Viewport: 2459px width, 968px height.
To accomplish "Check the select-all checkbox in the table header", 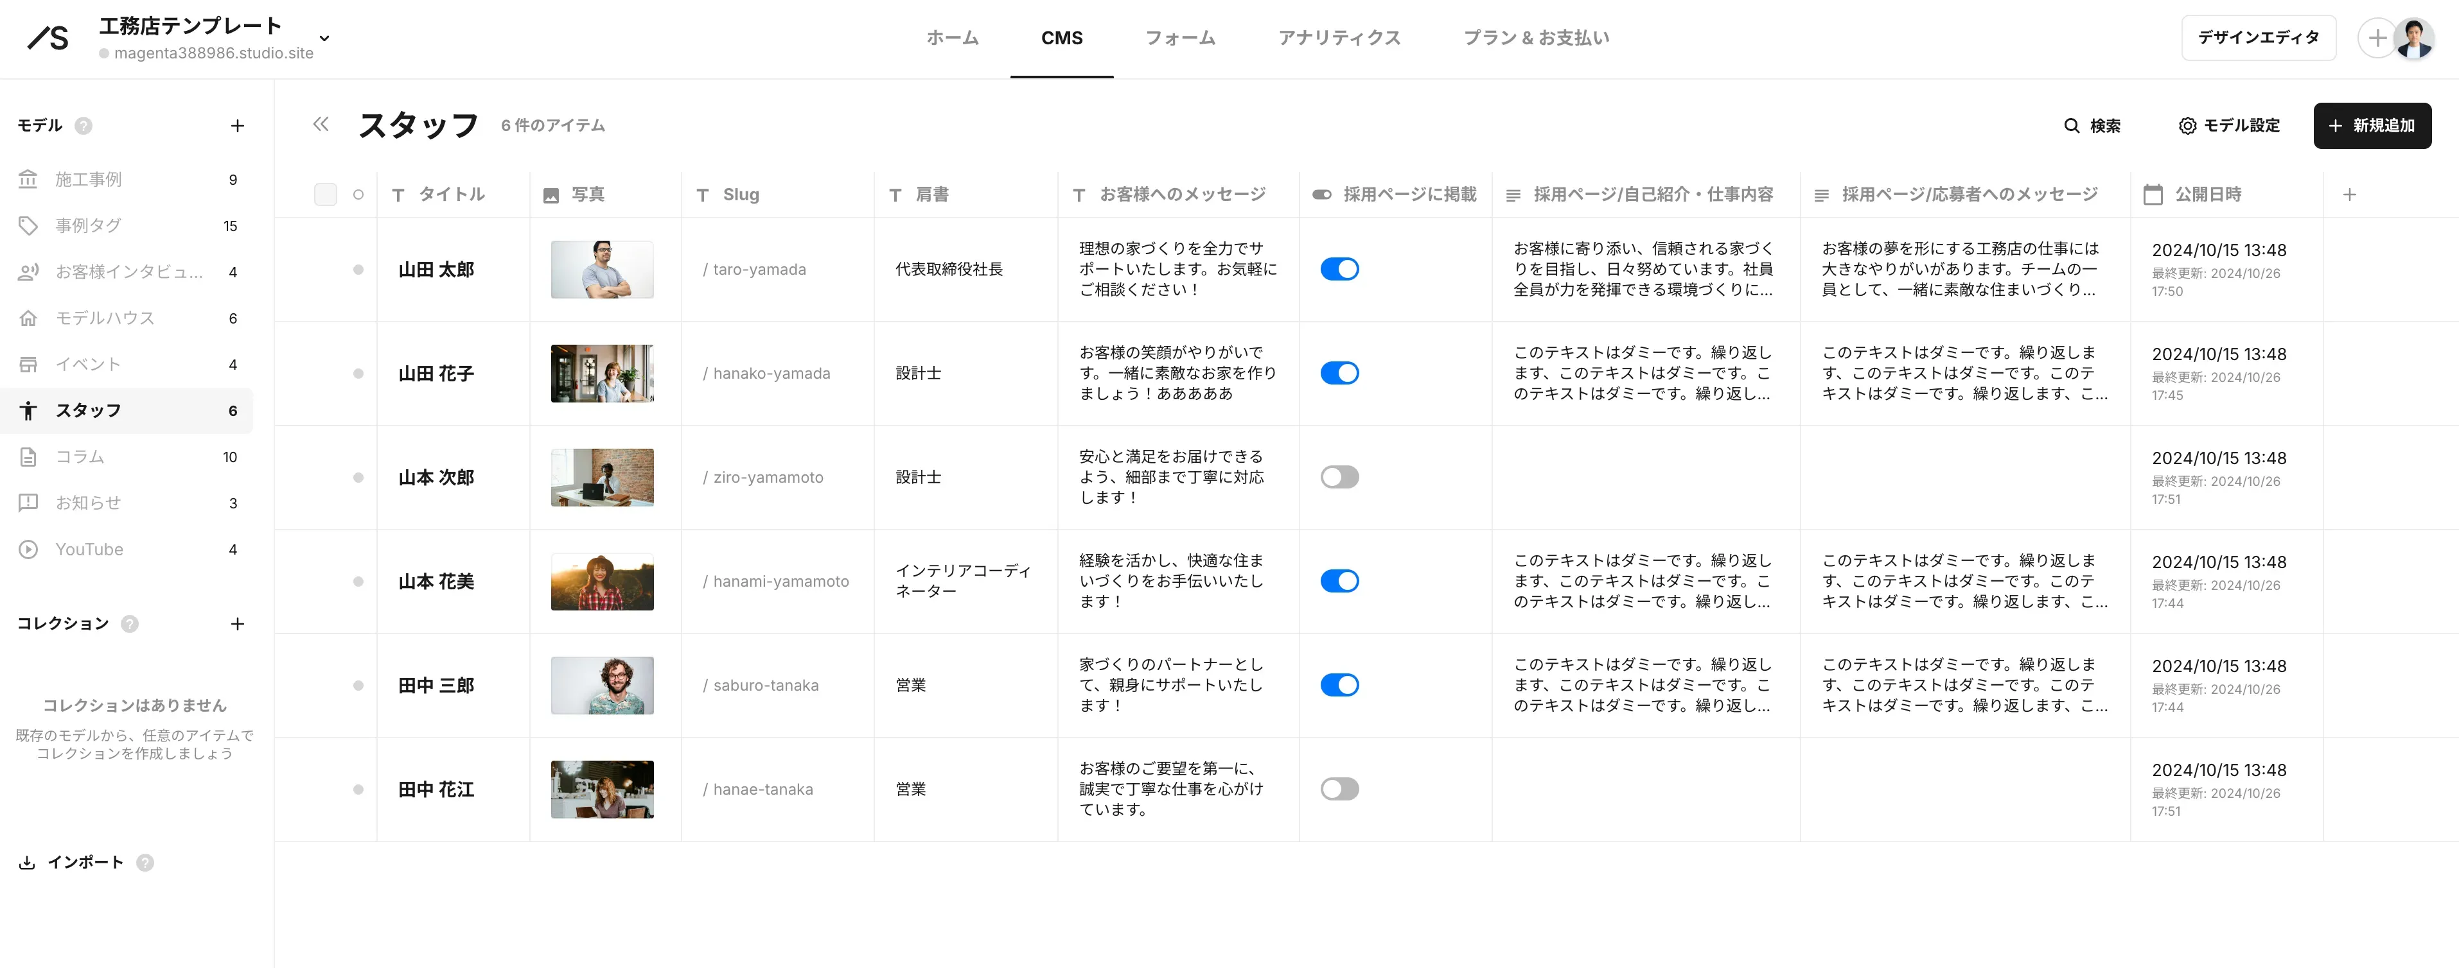I will pos(326,194).
